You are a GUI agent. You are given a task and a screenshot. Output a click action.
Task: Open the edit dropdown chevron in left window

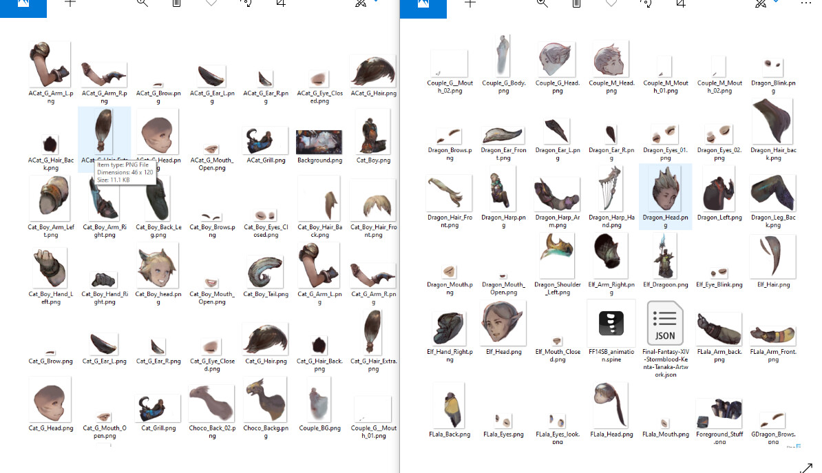click(376, 1)
